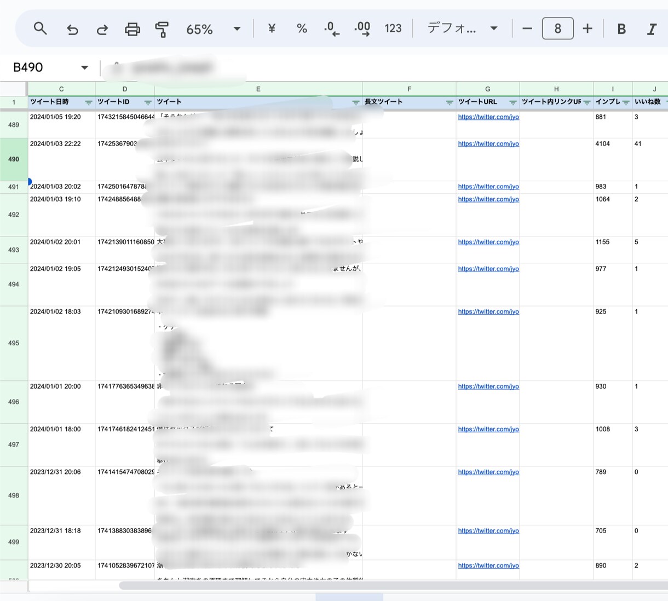668x601 pixels.
Task: Decrease decimal places
Action: [332, 28]
